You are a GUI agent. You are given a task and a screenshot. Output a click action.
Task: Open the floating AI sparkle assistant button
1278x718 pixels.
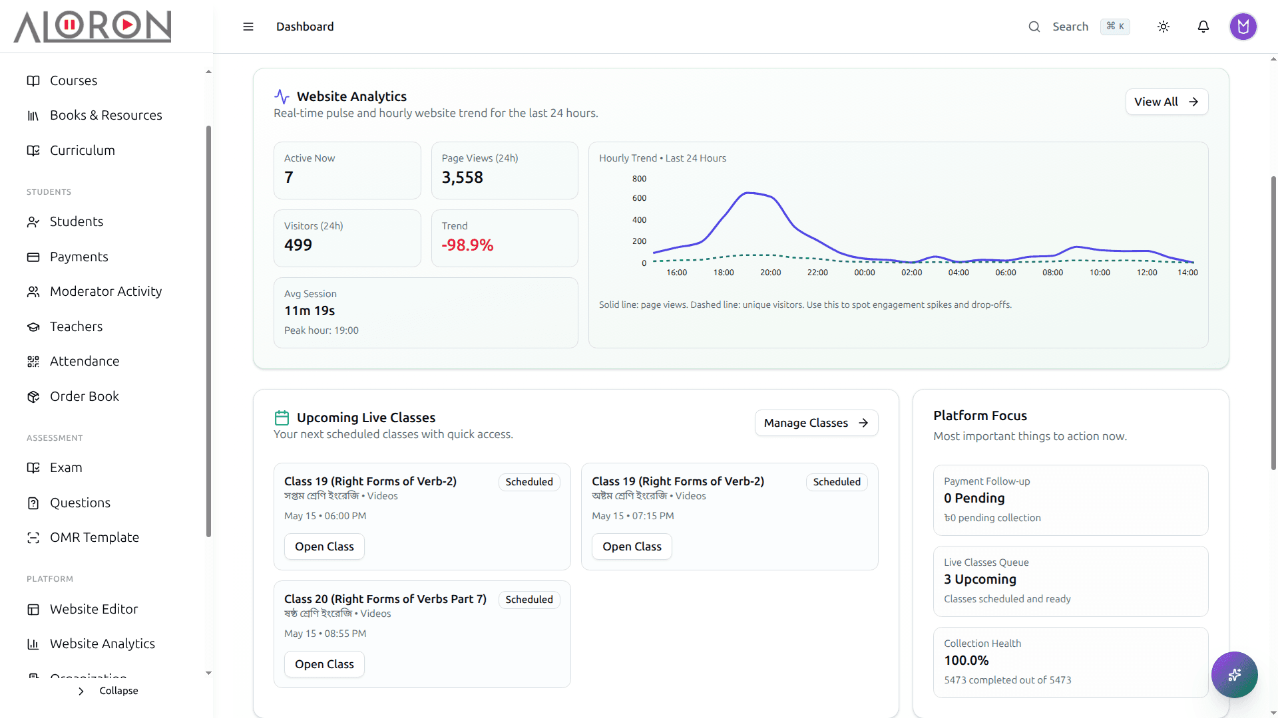(1234, 674)
